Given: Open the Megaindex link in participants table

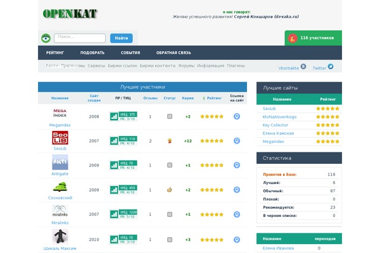Looking at the screenshot, I should tap(60, 125).
